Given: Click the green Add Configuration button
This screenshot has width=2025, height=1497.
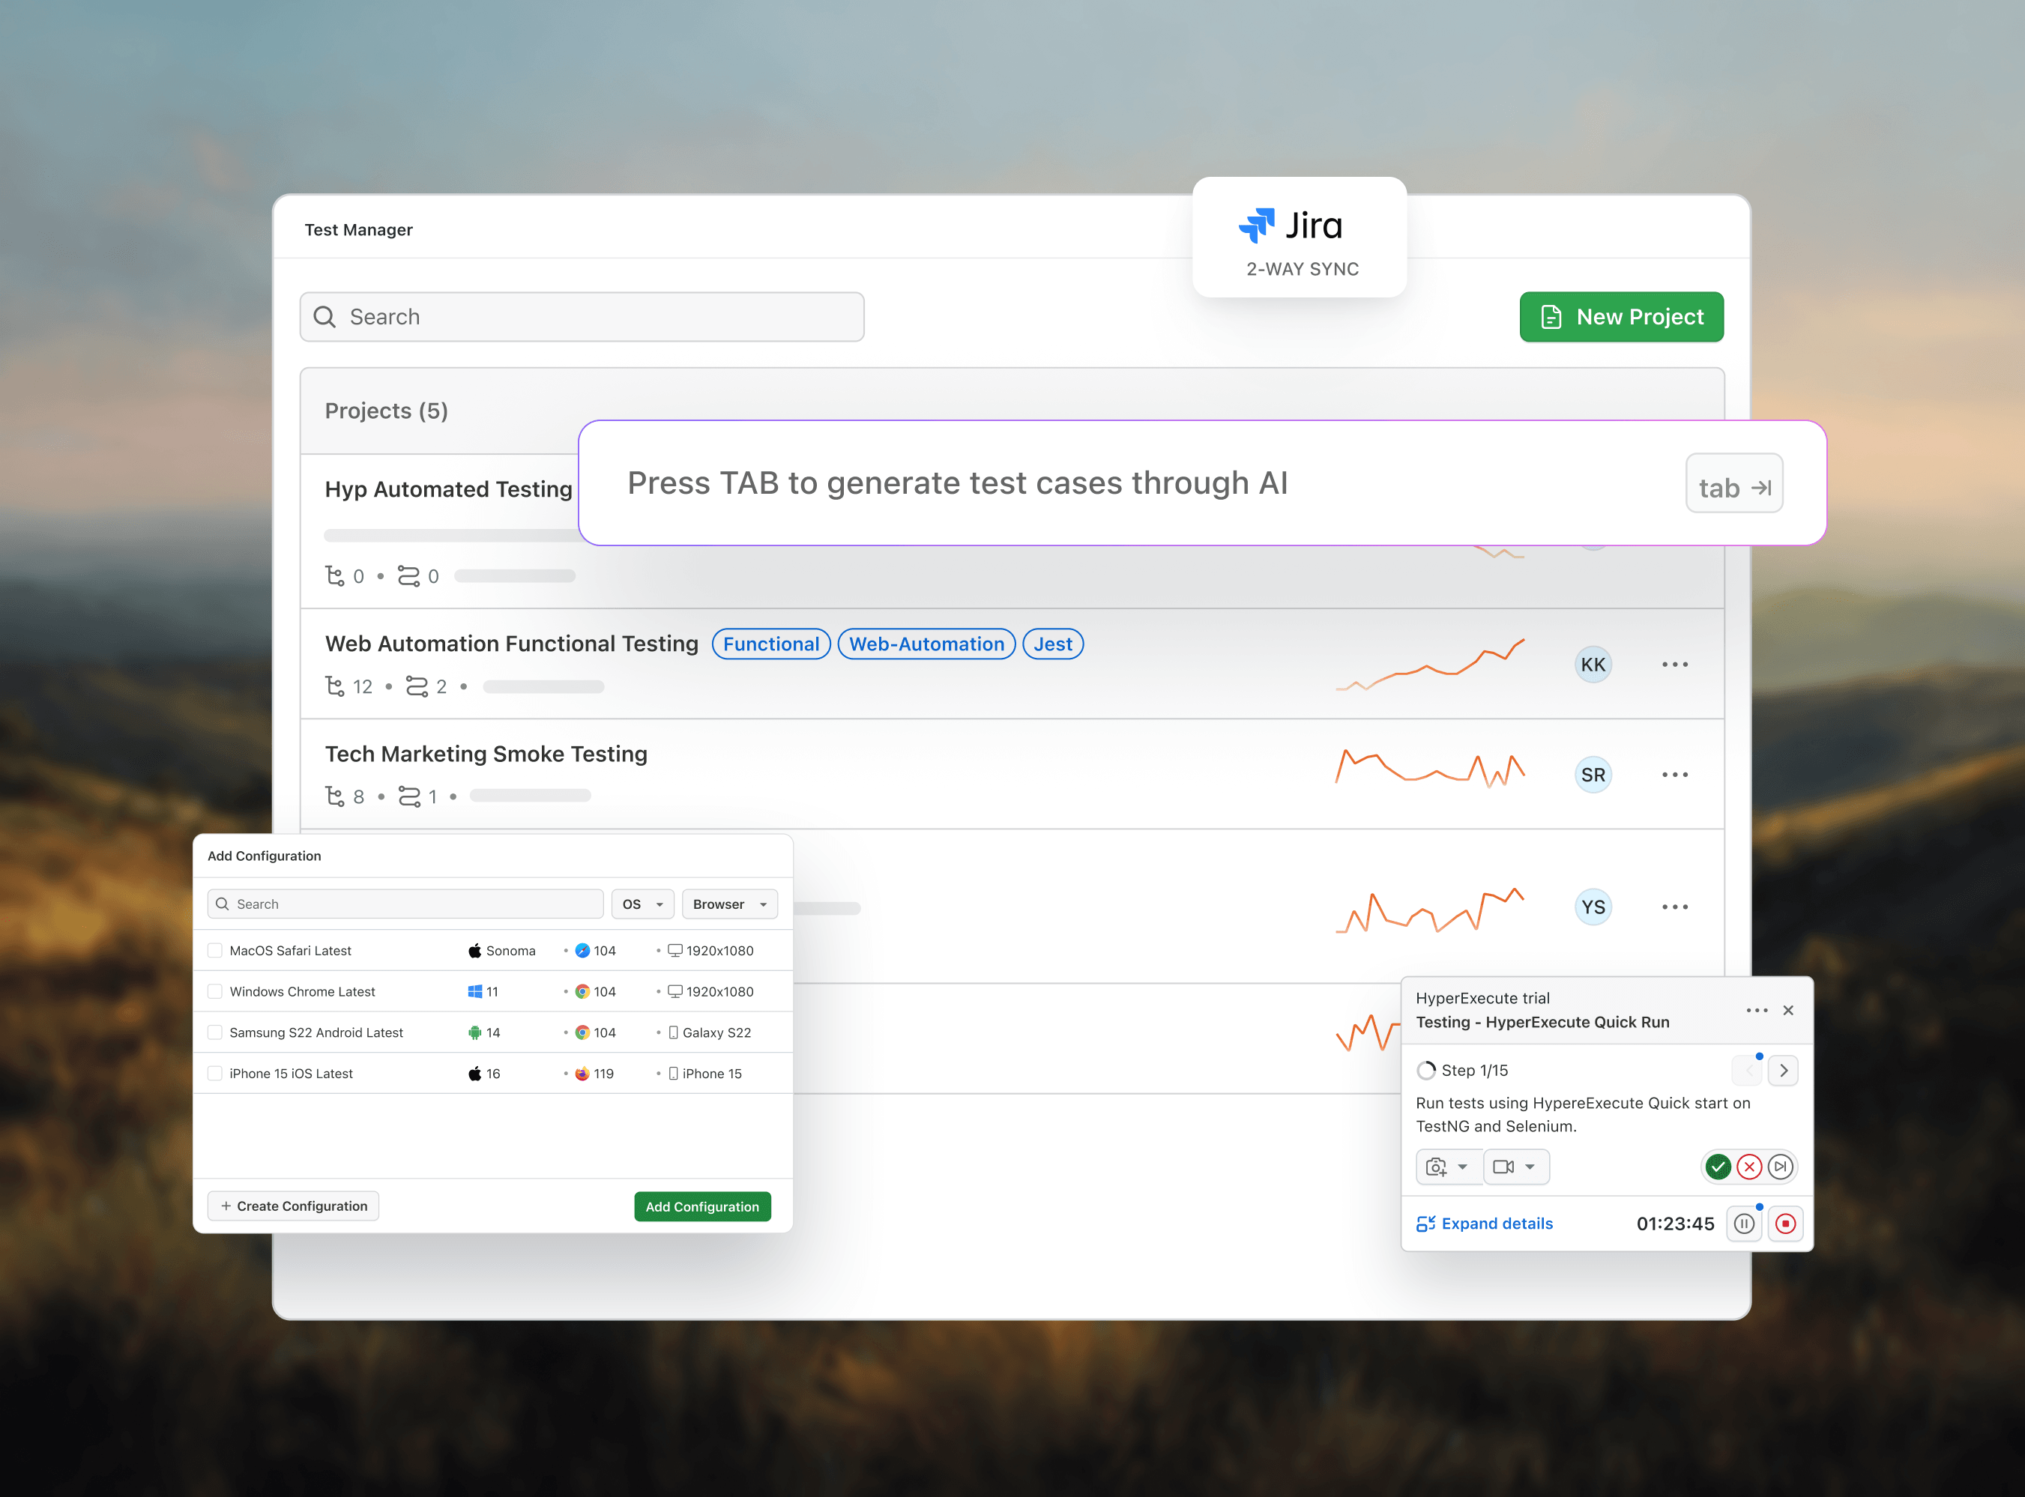Looking at the screenshot, I should coord(702,1206).
